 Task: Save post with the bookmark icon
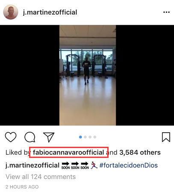click(x=166, y=137)
